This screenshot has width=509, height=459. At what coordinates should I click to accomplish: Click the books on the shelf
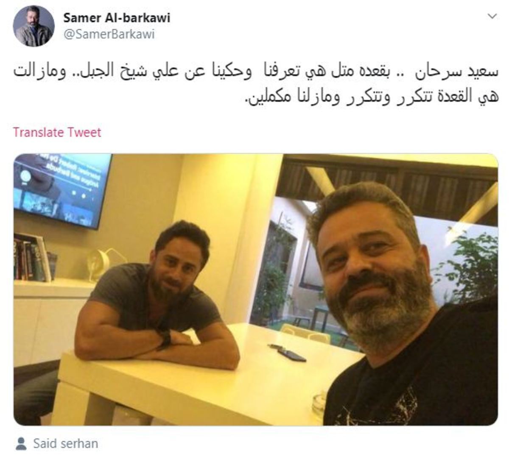pos(34,259)
